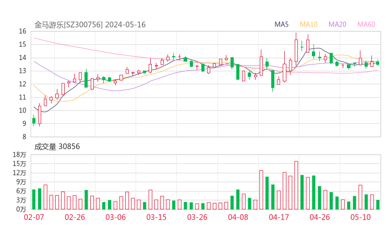Click the 02-07 date axis label

34,217
